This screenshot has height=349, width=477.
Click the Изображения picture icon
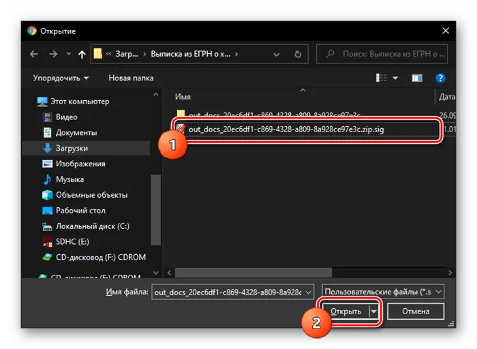47,164
